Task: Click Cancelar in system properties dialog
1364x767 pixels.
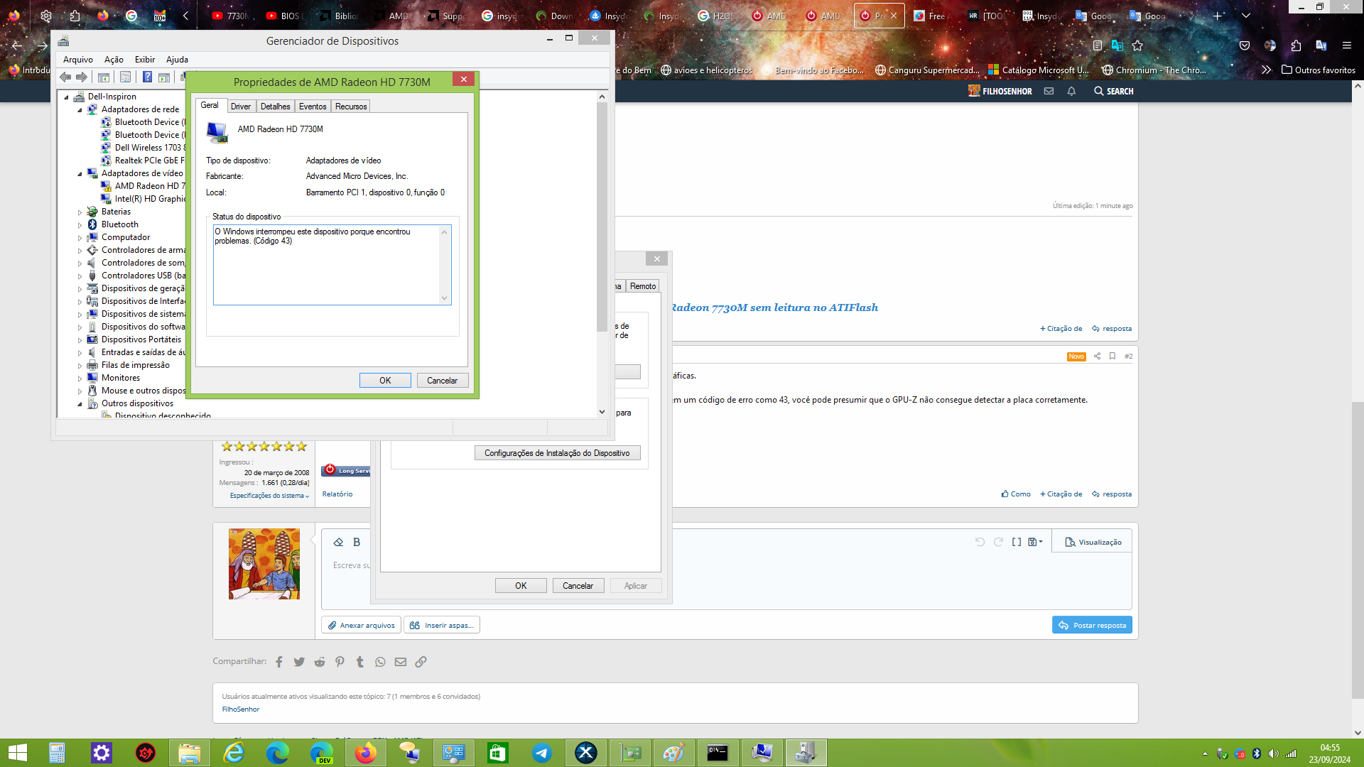Action: pyautogui.click(x=578, y=586)
